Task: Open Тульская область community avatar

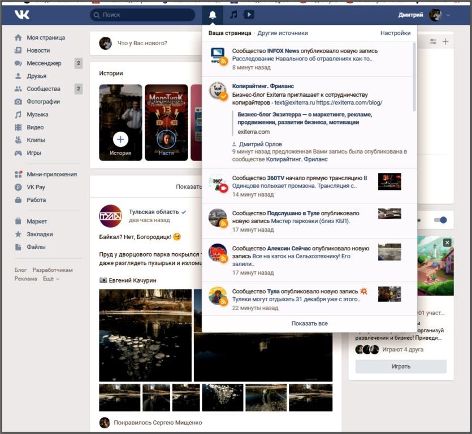Action: point(110,216)
